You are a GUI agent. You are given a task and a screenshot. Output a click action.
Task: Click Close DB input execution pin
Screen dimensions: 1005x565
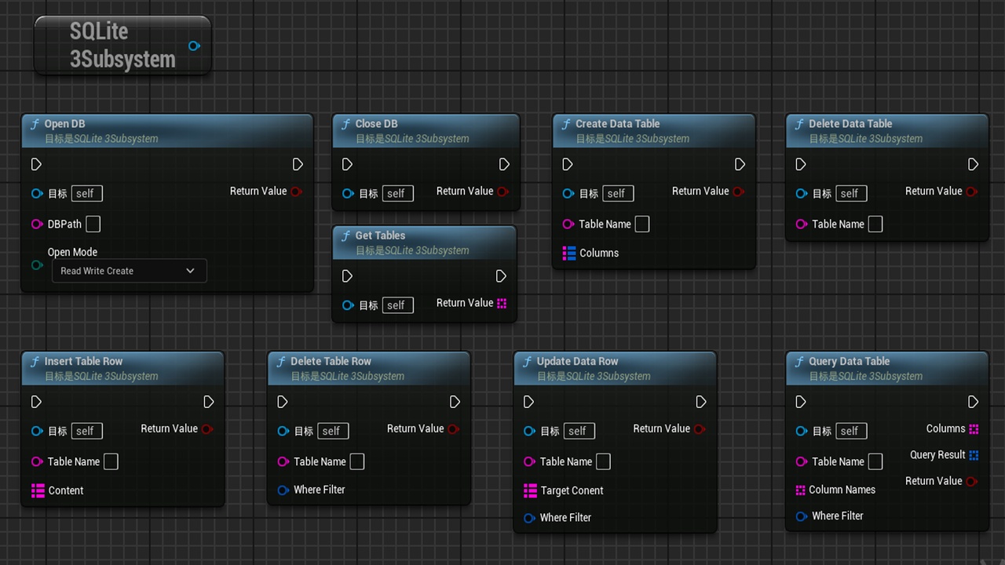[x=347, y=164]
